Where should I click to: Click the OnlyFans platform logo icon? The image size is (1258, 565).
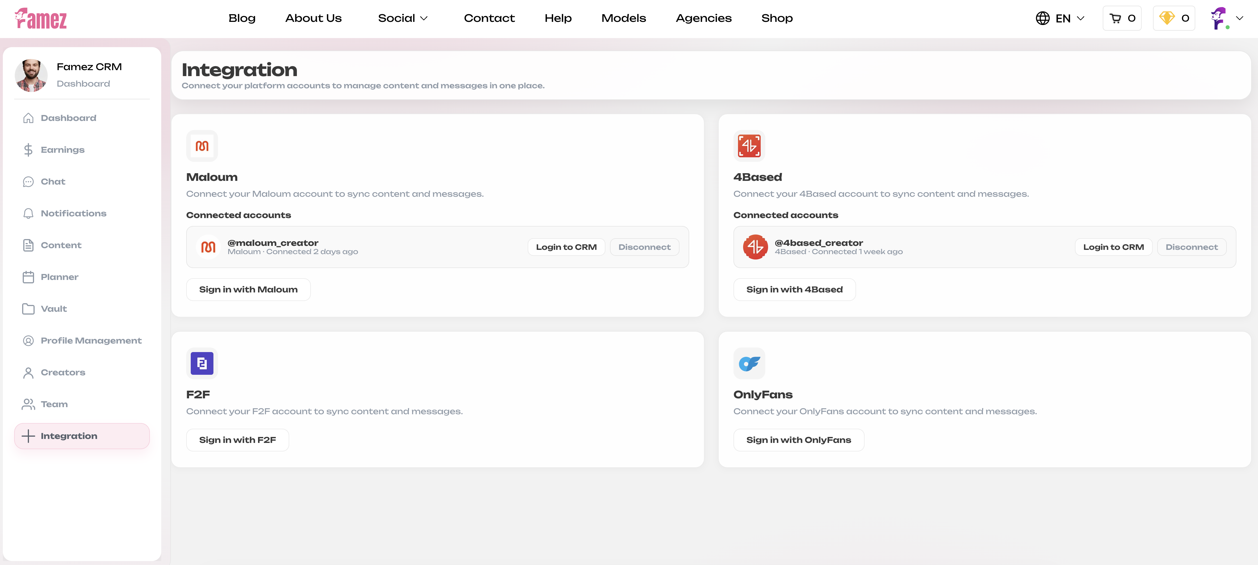[x=749, y=363]
